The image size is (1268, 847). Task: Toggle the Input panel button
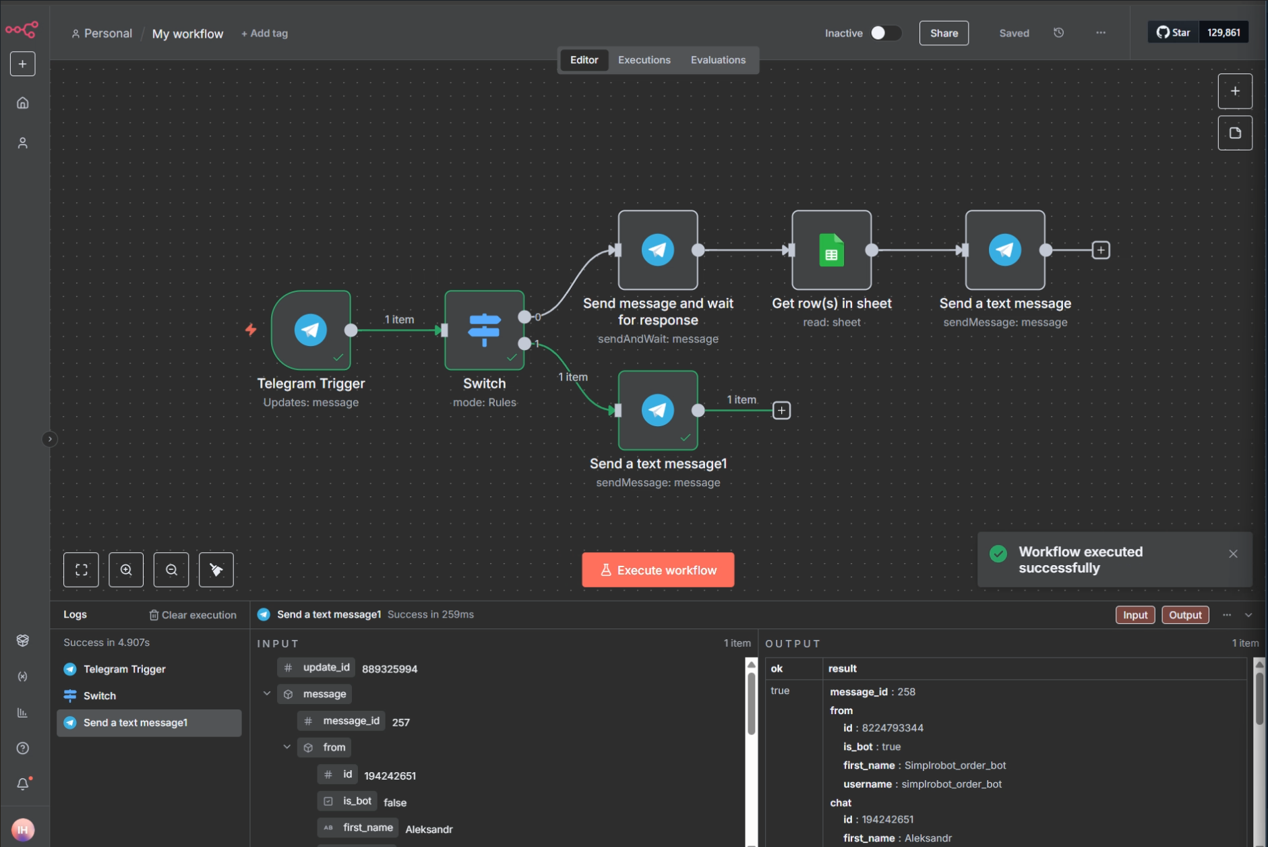pos(1135,615)
